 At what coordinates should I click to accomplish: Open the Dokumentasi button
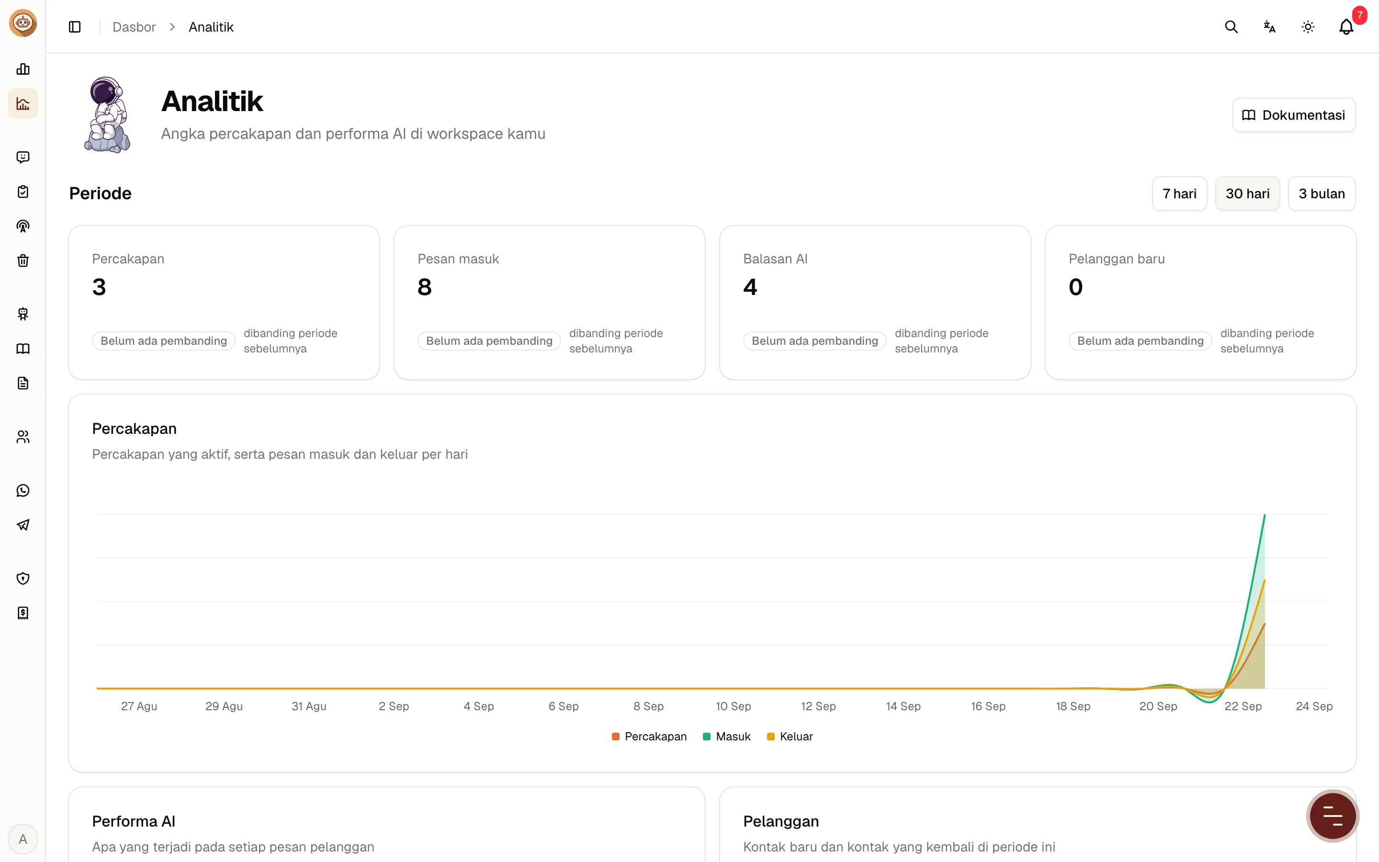[1293, 115]
